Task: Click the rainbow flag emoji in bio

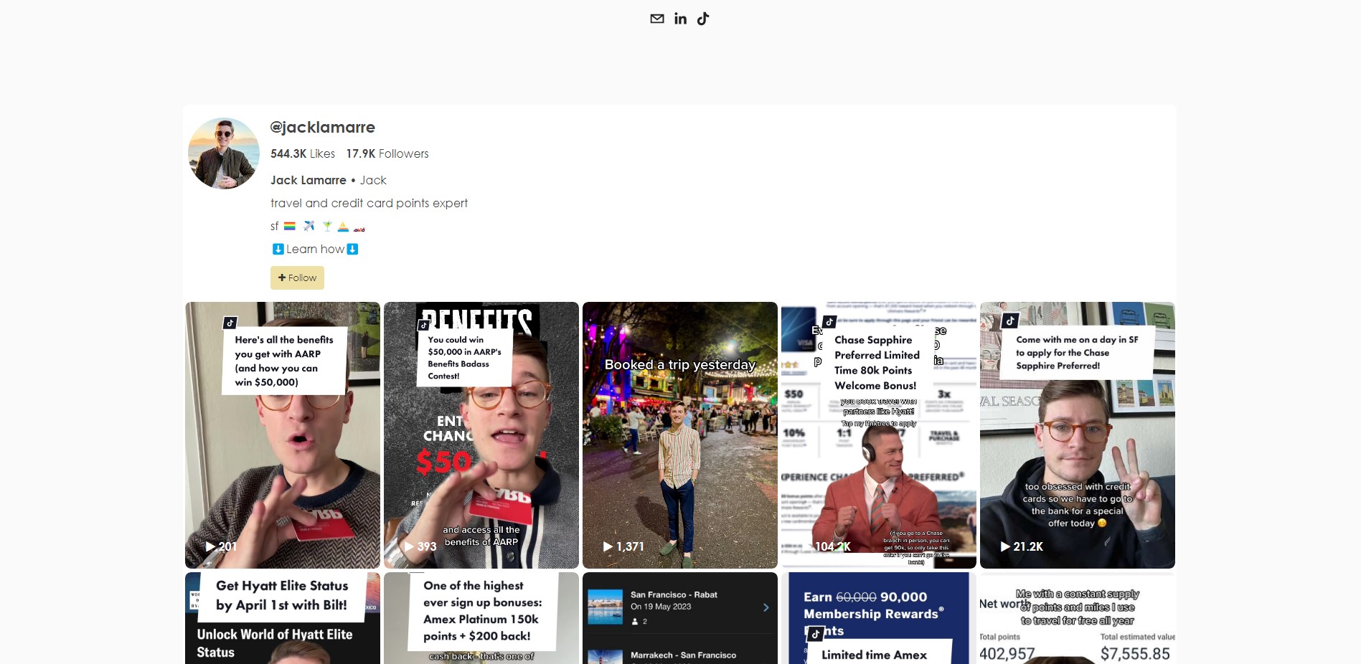Action: (x=290, y=227)
